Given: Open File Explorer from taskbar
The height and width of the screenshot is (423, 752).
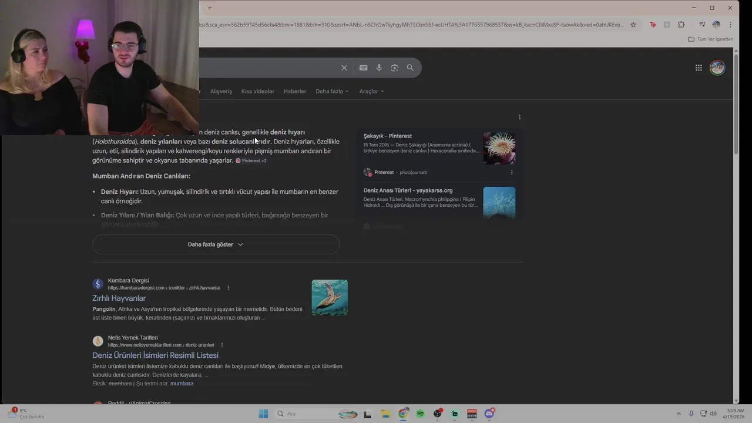Looking at the screenshot, I should tap(385, 414).
